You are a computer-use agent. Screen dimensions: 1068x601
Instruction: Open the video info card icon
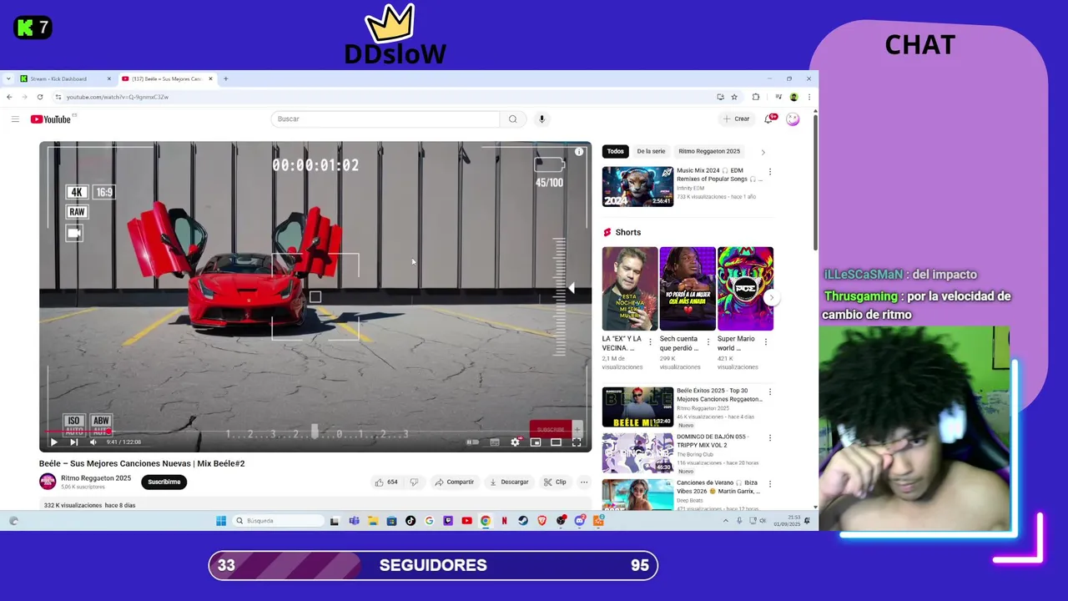click(x=579, y=152)
